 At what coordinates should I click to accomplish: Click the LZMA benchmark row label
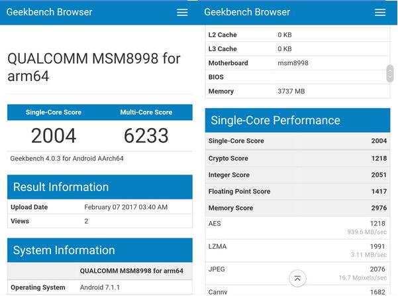[x=217, y=246]
